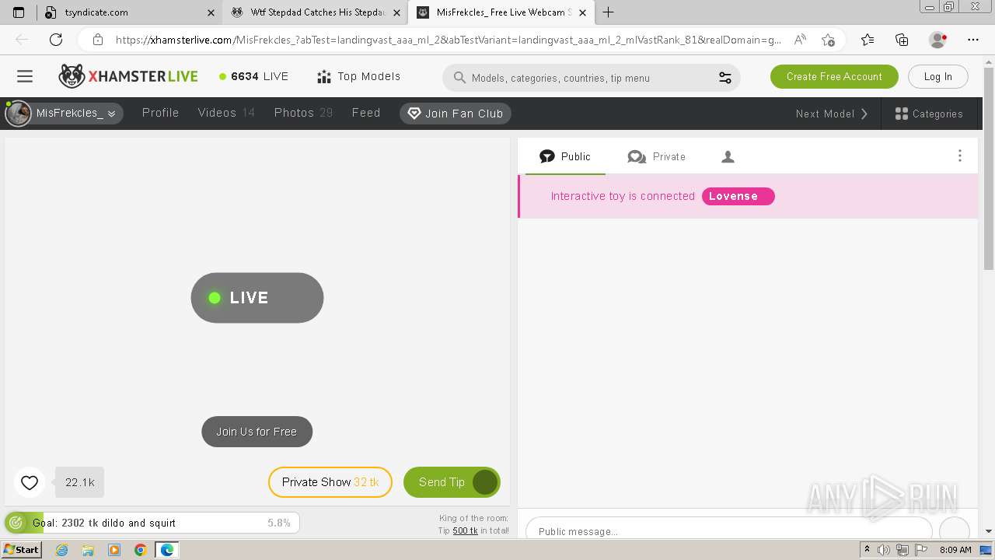Go to Next Model

tap(832, 114)
